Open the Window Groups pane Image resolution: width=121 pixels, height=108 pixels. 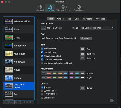click(x=64, y=8)
